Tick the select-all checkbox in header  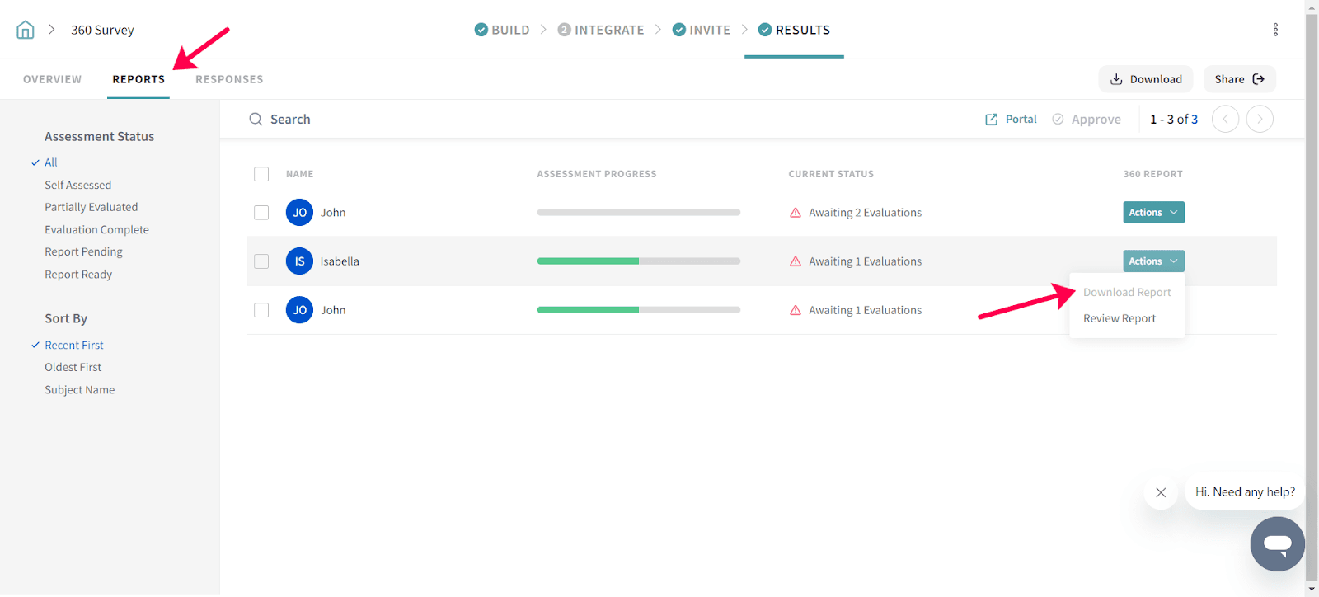(x=261, y=174)
